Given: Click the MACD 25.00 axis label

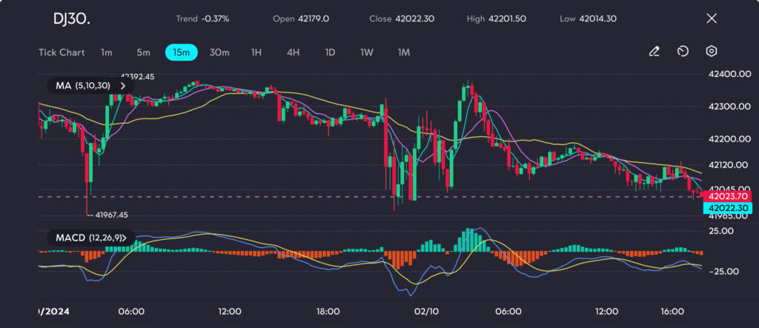Looking at the screenshot, I should point(721,231).
